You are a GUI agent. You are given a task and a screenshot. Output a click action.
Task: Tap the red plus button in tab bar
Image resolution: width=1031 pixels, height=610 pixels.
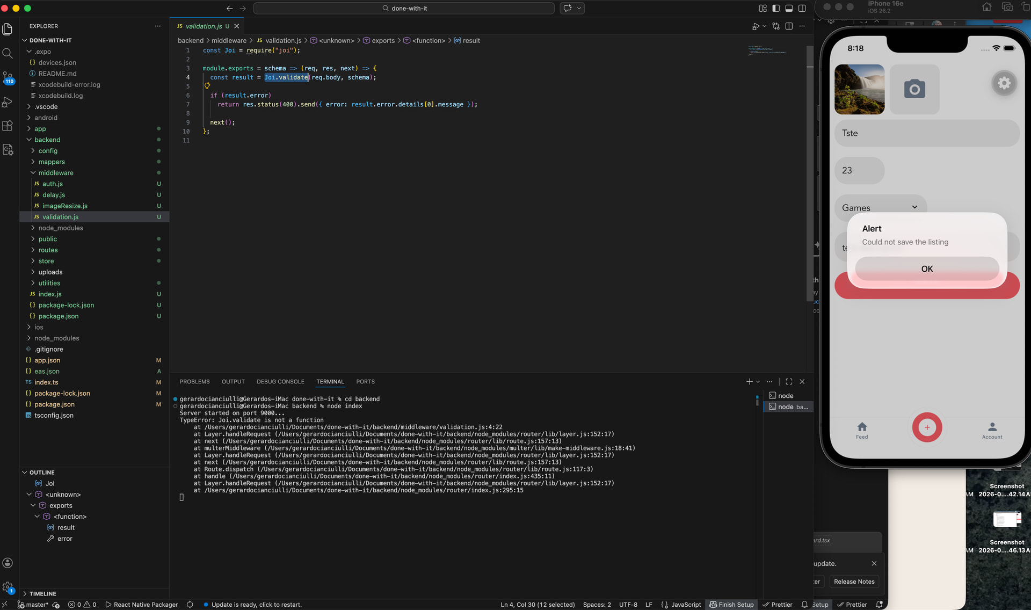click(x=927, y=427)
